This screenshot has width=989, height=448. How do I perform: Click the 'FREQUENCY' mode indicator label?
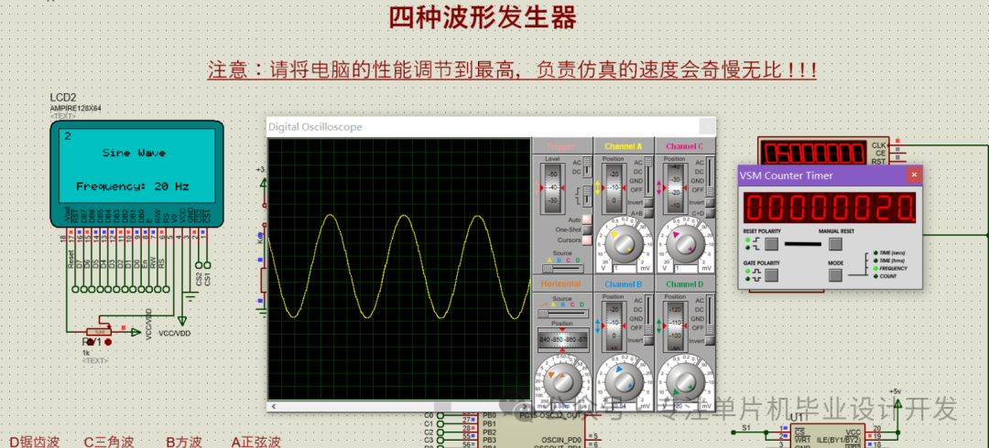(x=895, y=269)
